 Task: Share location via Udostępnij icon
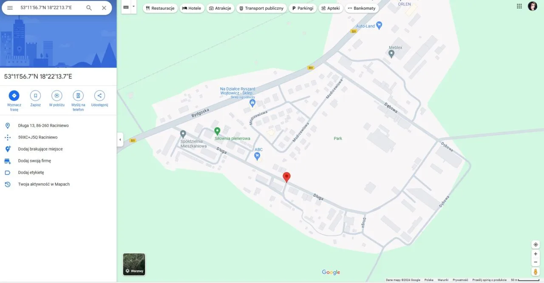[x=99, y=96]
